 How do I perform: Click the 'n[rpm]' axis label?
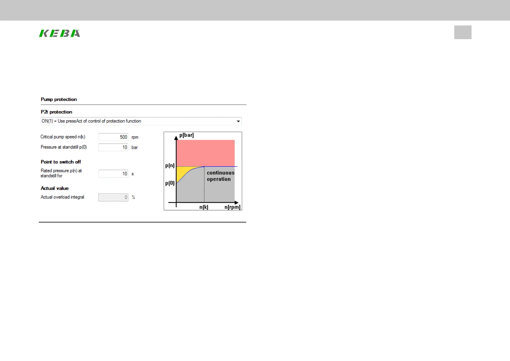click(233, 207)
